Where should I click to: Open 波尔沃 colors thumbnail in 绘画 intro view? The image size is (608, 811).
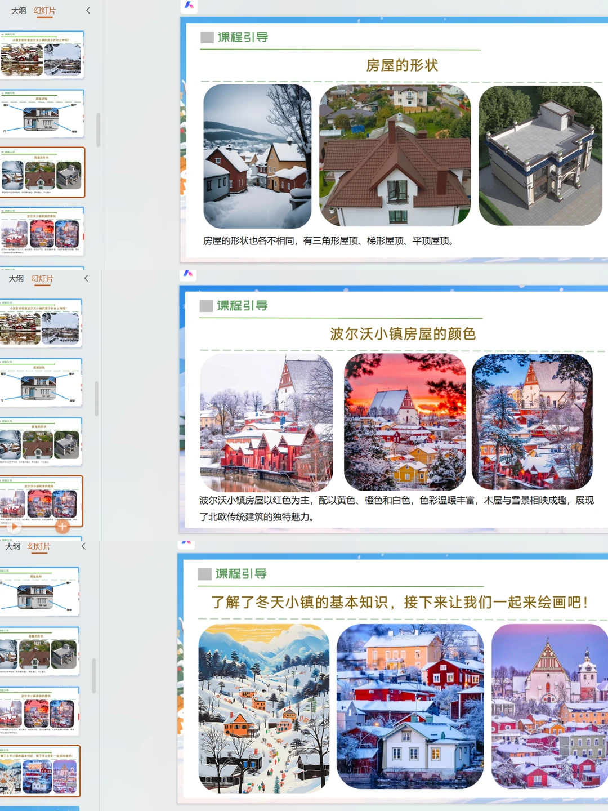(x=39, y=711)
